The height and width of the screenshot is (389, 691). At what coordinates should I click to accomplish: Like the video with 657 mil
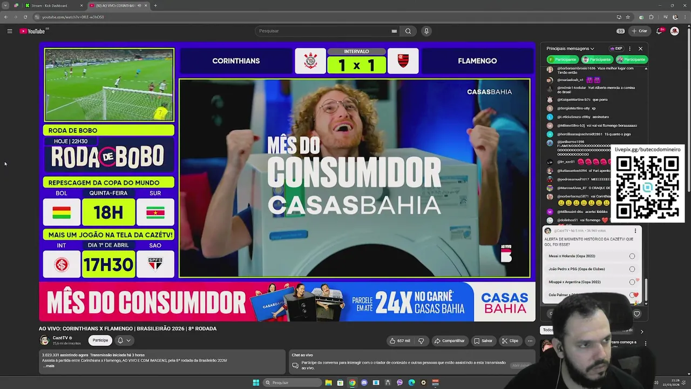coord(400,341)
